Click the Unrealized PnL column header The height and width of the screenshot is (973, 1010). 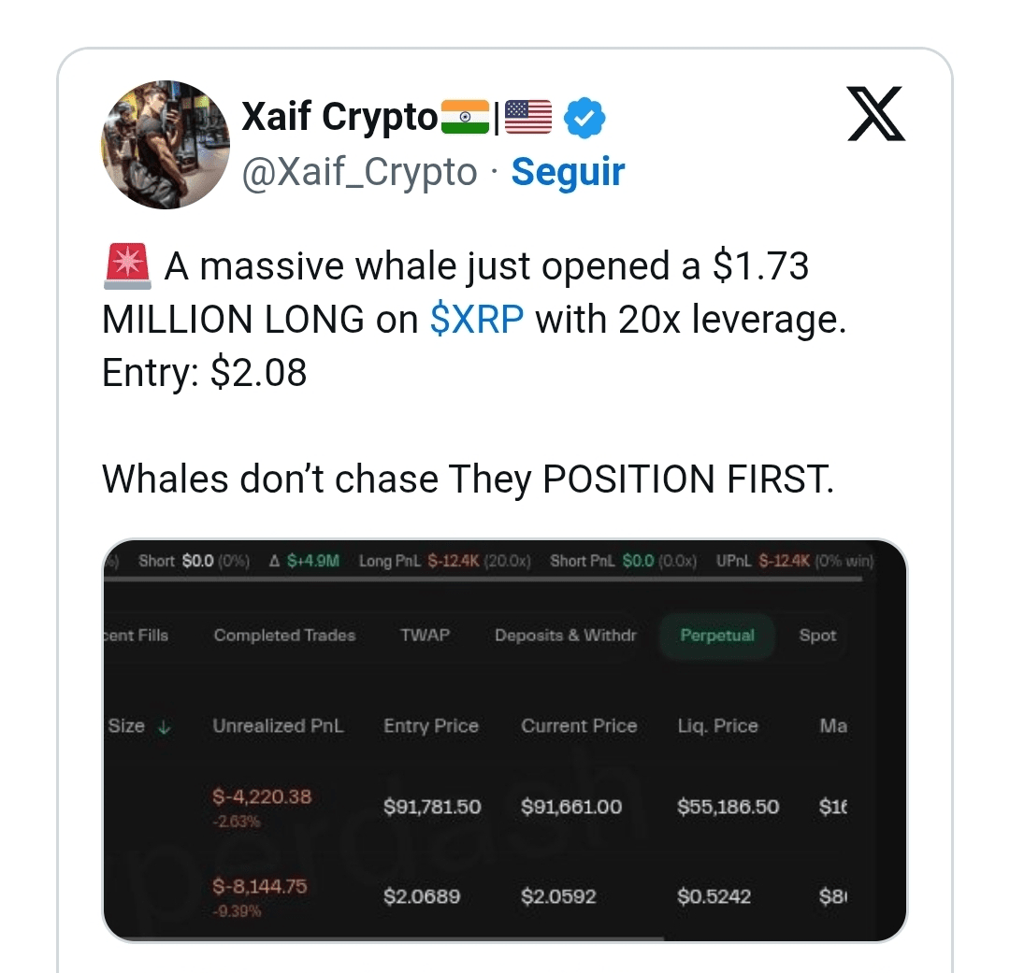pyautogui.click(x=278, y=726)
